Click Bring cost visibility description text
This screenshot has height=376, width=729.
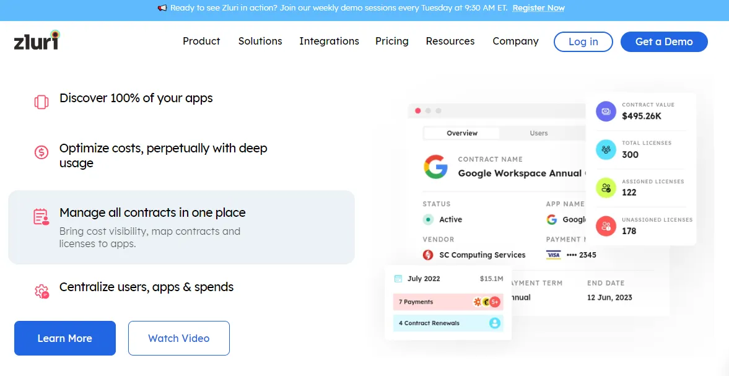tap(150, 237)
